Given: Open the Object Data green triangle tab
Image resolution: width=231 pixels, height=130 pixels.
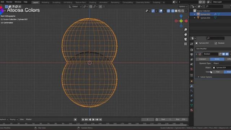Looking at the screenshot, I should pos(192,105).
